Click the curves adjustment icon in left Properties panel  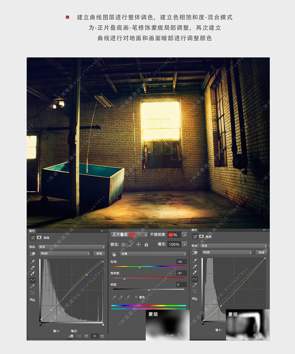[33, 237]
